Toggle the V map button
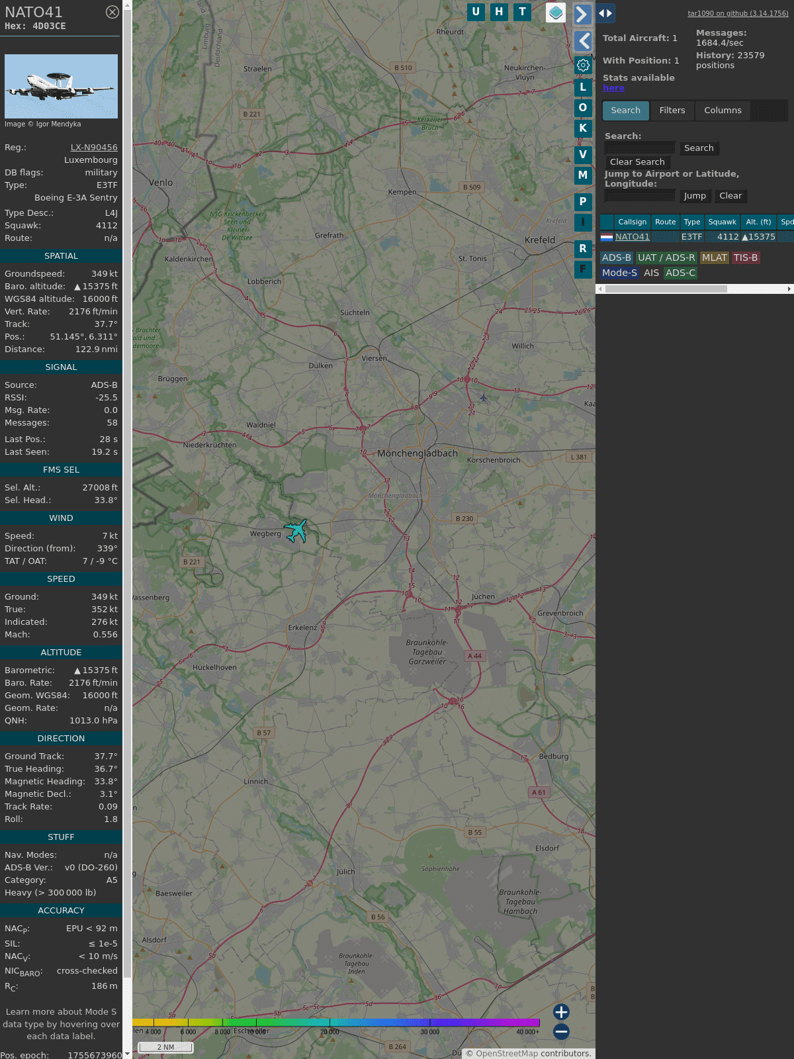Screen dimensions: 794x1059 click(x=583, y=155)
